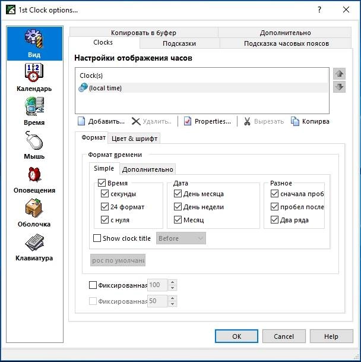
Task: Move clock up with the up arrow
Action: pyautogui.click(x=339, y=74)
